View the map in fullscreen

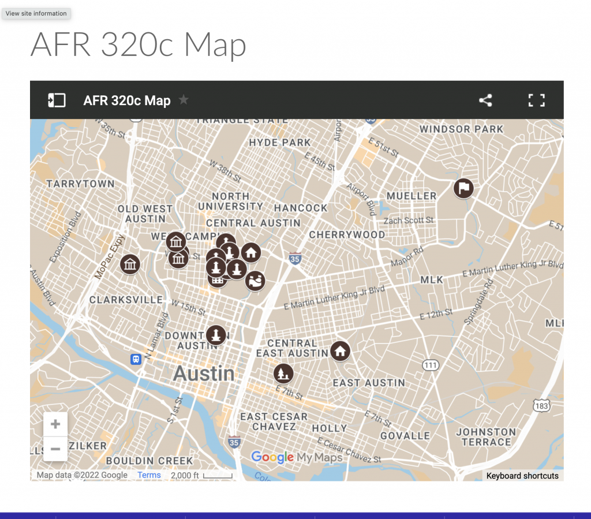536,100
